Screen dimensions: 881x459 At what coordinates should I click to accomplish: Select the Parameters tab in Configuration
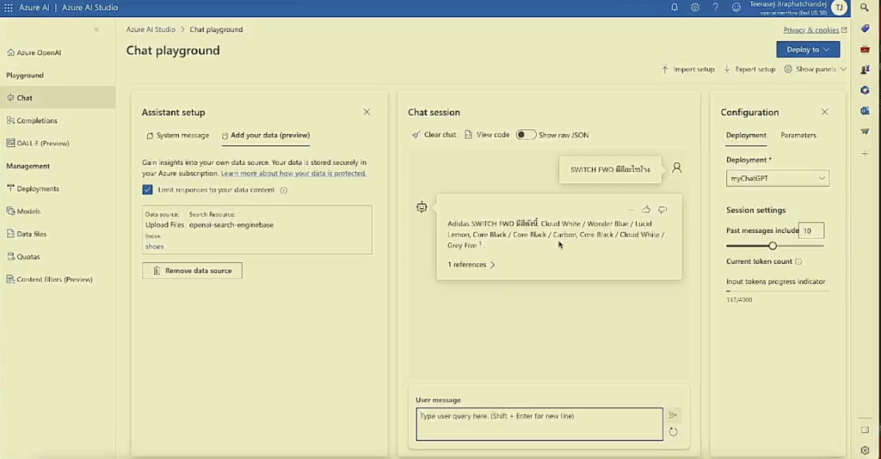click(x=798, y=135)
